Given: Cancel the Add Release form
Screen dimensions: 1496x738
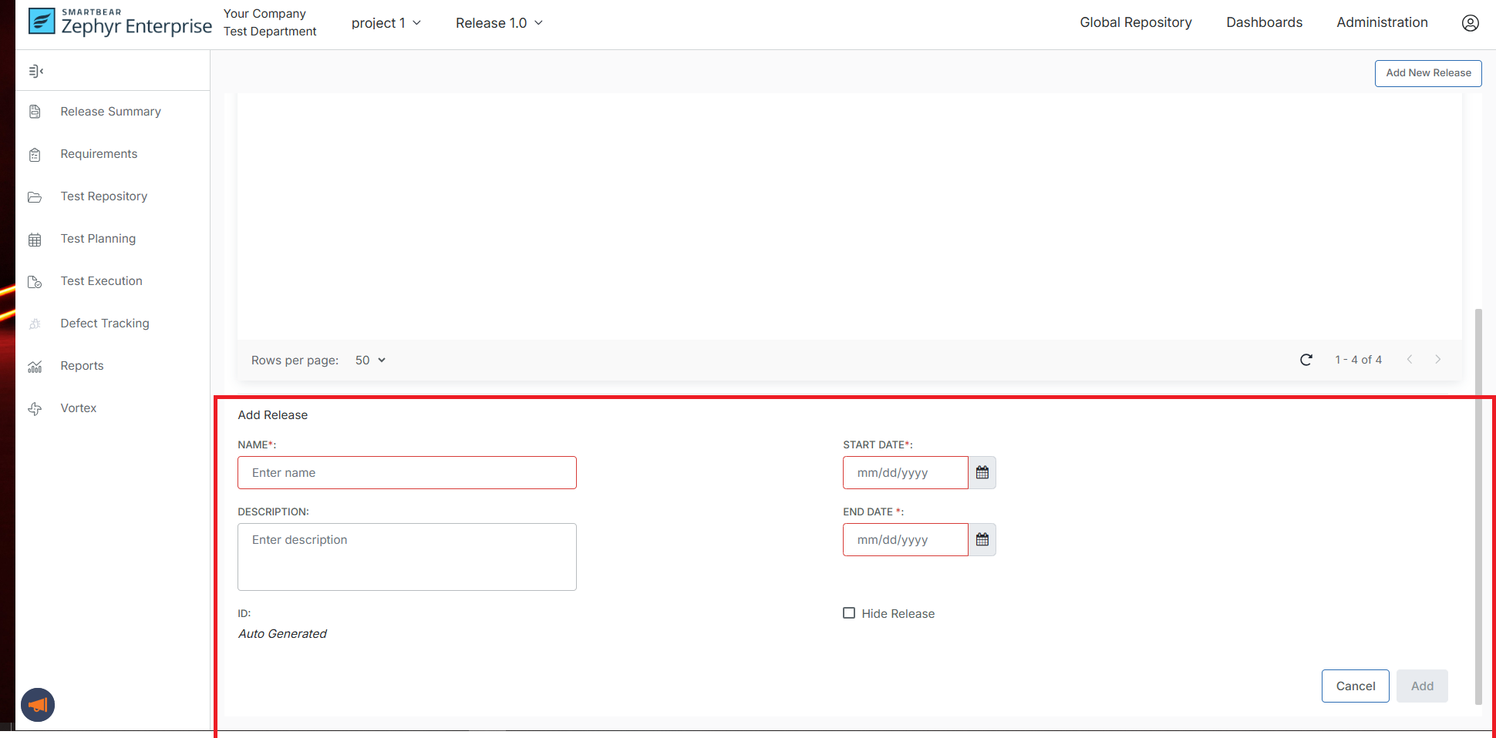Looking at the screenshot, I should coord(1355,686).
